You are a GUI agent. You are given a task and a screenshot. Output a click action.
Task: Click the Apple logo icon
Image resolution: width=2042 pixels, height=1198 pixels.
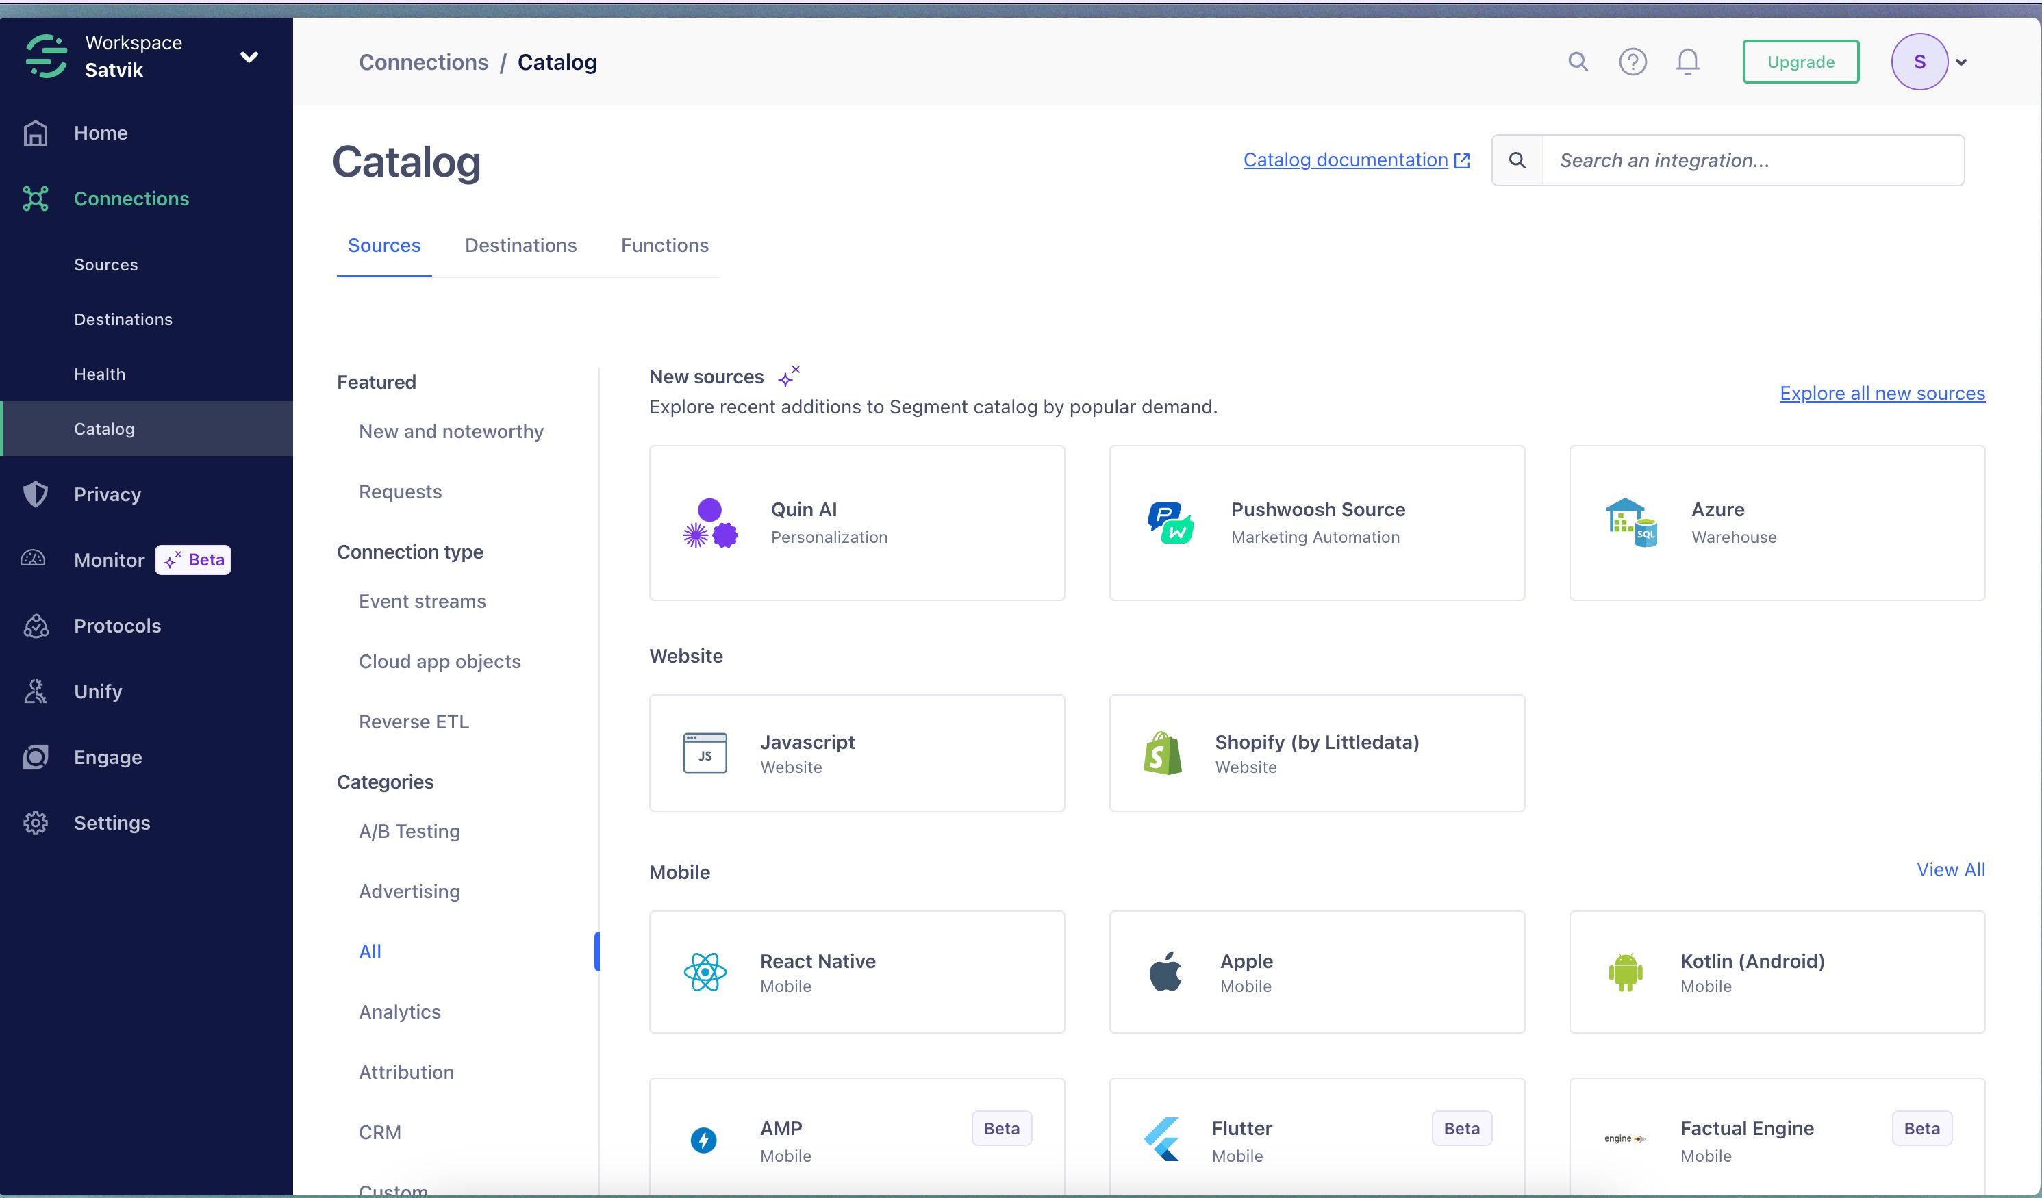click(x=1165, y=972)
